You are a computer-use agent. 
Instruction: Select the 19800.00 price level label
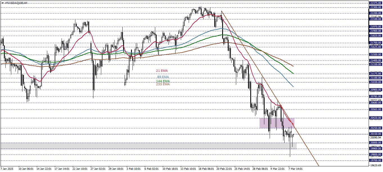[x=376, y=155]
